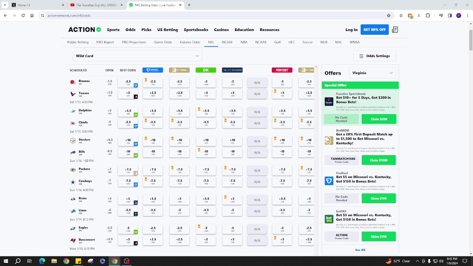
Task: Switch to the NCAAF odds tab
Action: tap(227, 42)
